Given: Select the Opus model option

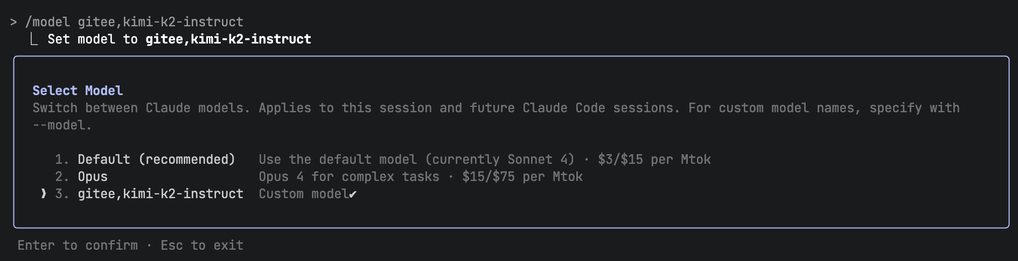Looking at the screenshot, I should click(x=93, y=177).
